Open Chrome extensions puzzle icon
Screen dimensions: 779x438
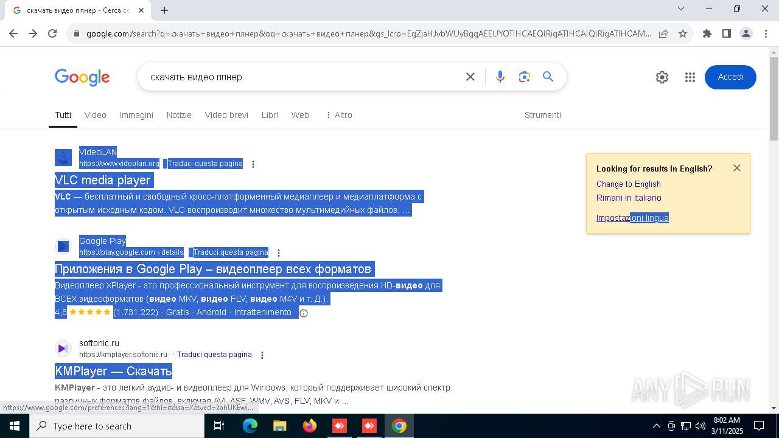click(x=707, y=33)
